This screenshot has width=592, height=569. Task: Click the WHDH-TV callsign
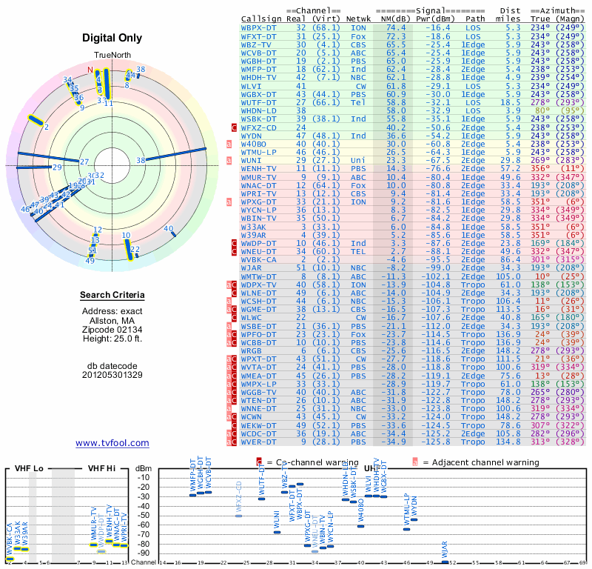coord(258,78)
